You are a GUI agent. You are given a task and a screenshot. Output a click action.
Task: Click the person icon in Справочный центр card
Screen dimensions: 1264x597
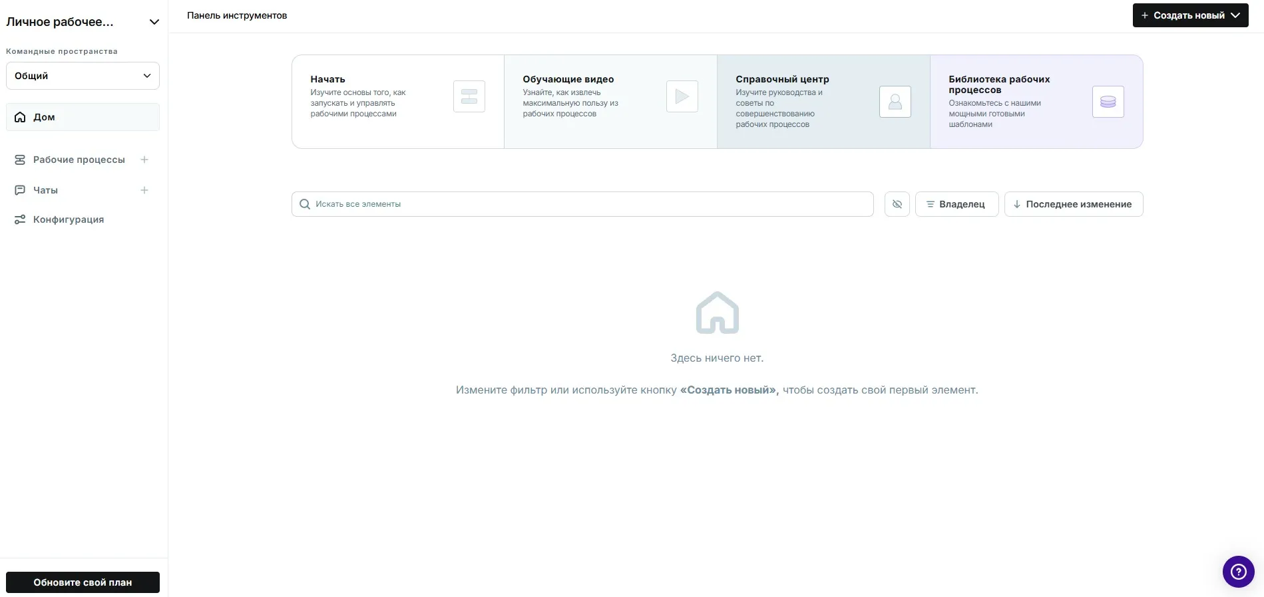895,102
